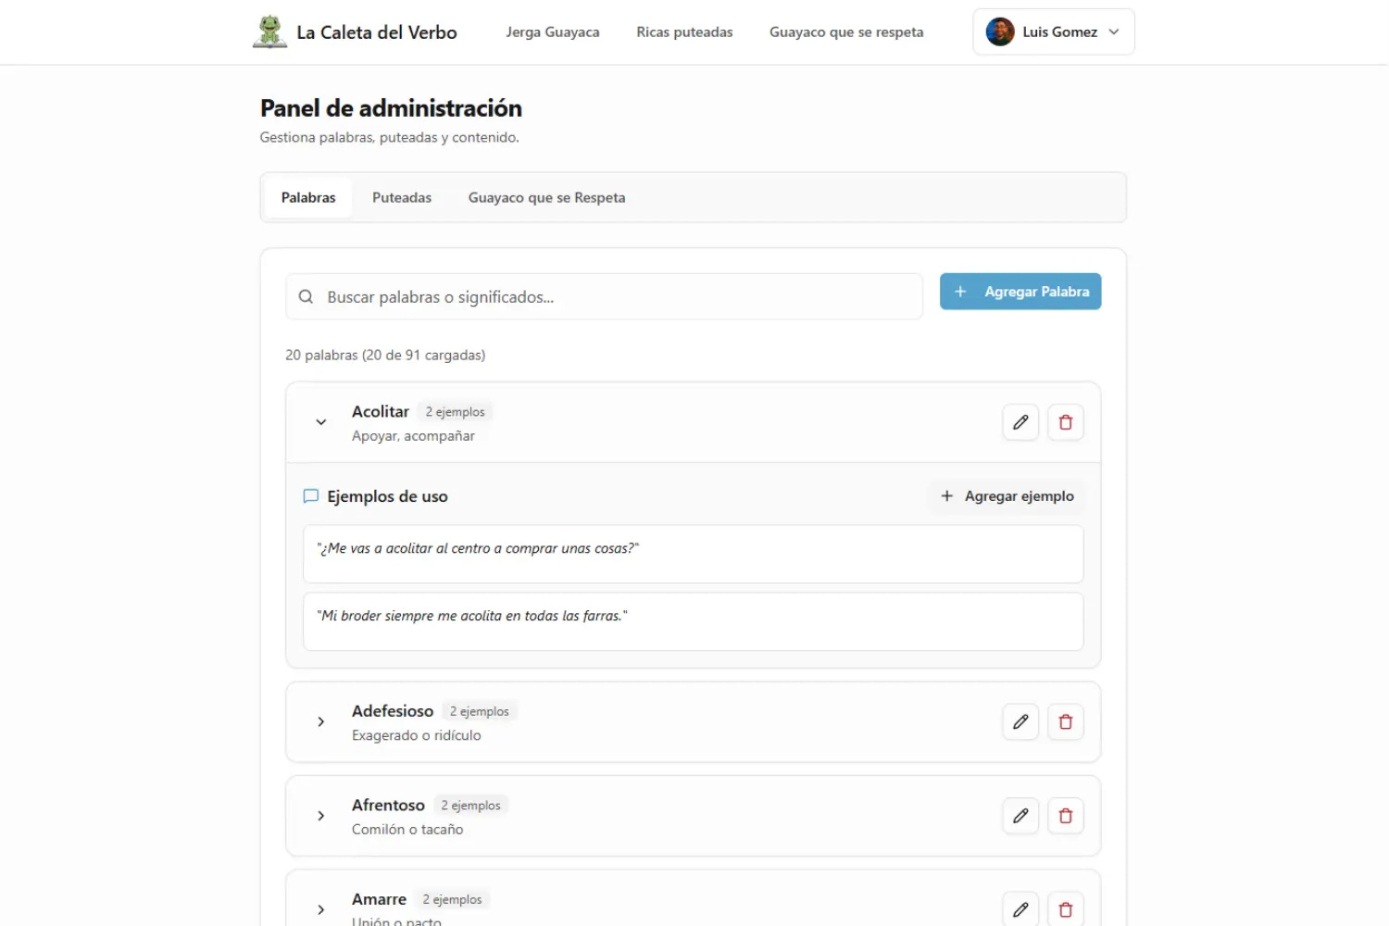Click the trash icon to delete Acolitar
The width and height of the screenshot is (1389, 926).
(x=1066, y=422)
